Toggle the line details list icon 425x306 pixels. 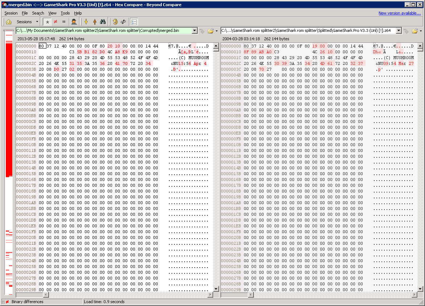134,22
